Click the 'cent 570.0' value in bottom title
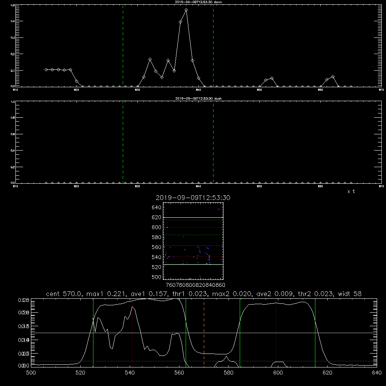This screenshot has height=386, width=386. coord(64,294)
